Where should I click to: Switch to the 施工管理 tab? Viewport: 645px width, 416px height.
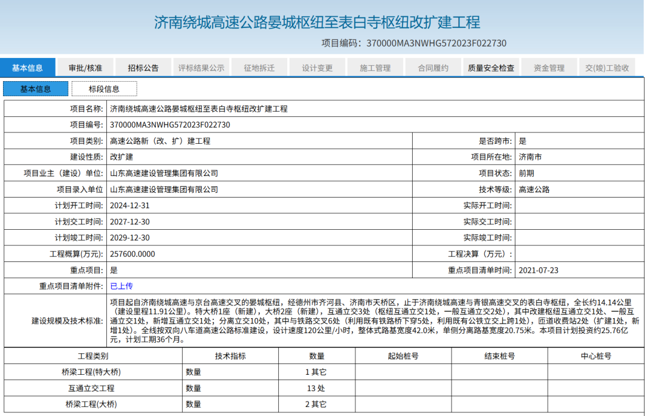(x=375, y=68)
